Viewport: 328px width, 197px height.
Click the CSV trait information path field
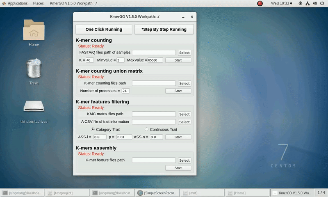click(x=154, y=121)
